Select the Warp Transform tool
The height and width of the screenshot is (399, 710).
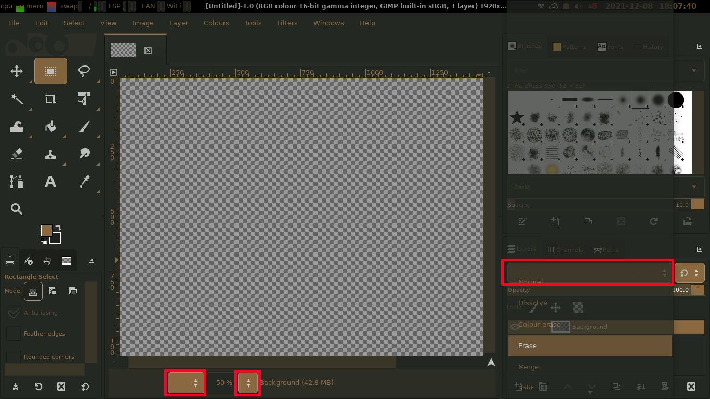click(x=17, y=126)
